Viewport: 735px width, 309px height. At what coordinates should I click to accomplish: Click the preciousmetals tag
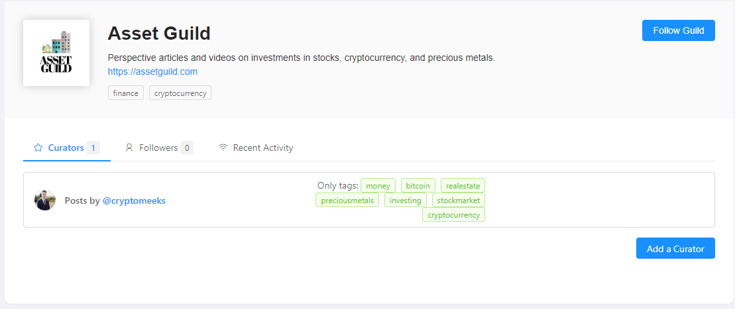click(x=347, y=200)
